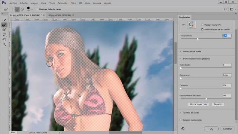The image size is (238, 134).
Task: Click the Redondeado slider handle
Action: coord(181,68)
